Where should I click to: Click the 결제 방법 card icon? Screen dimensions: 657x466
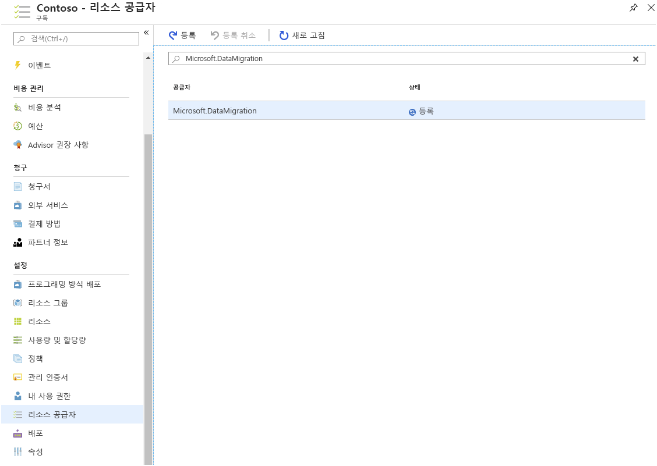tap(17, 223)
